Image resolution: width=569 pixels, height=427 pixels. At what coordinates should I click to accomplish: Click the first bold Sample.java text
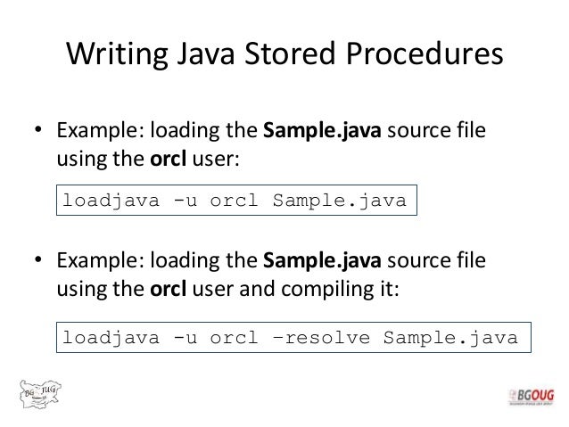point(322,131)
